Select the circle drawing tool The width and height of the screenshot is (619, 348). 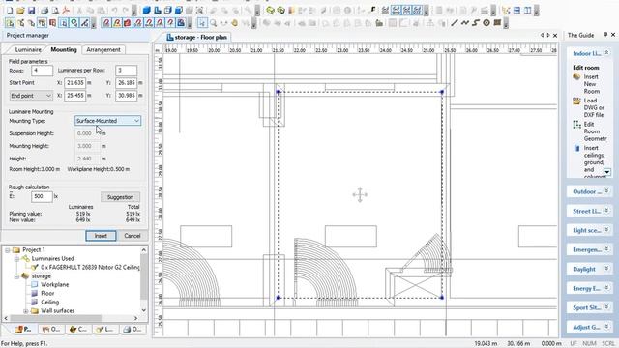486,23
